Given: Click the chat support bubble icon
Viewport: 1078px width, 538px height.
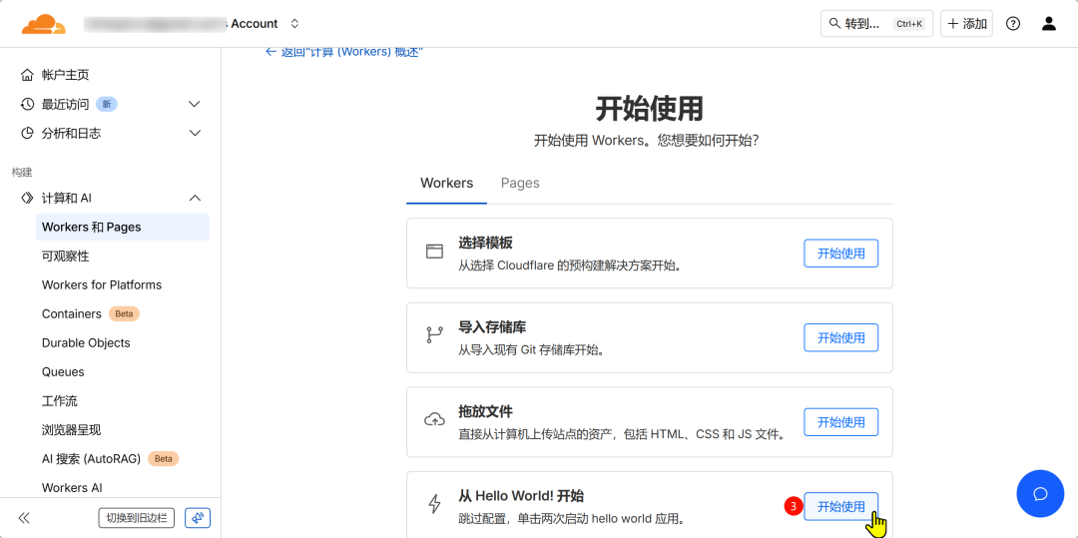Looking at the screenshot, I should 1040,494.
